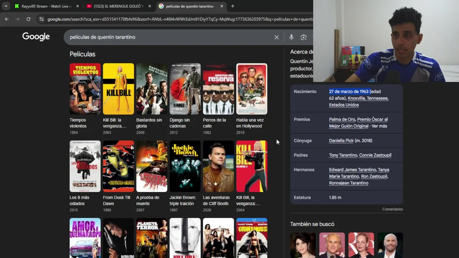Open Estados Unidos link
The width and height of the screenshot is (459, 258).
coord(344,105)
